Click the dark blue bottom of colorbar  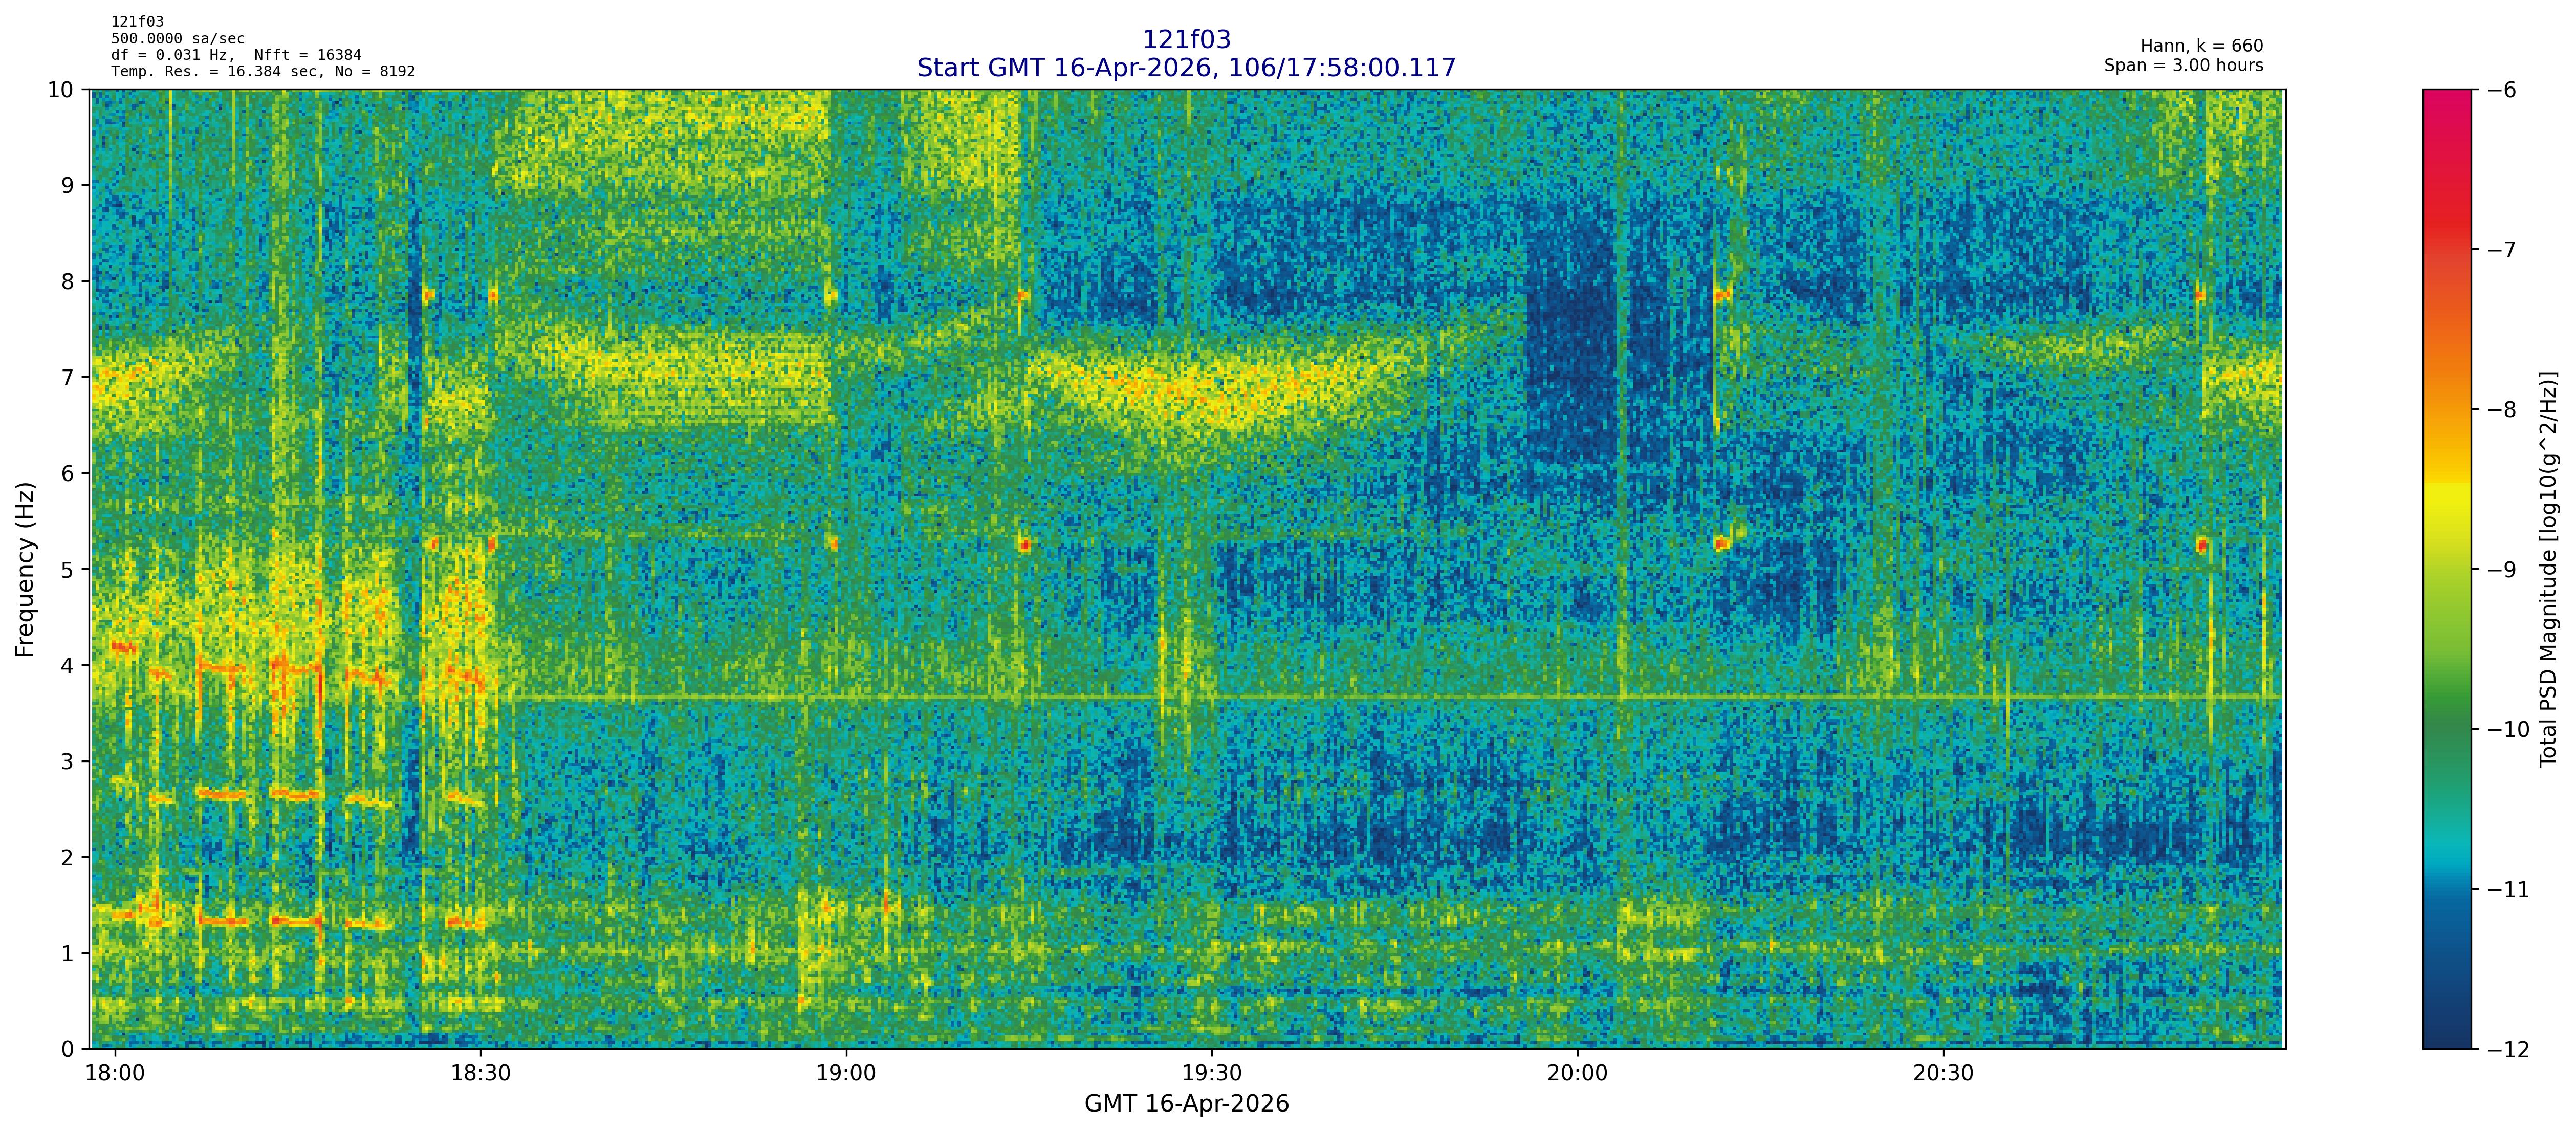point(2446,1038)
